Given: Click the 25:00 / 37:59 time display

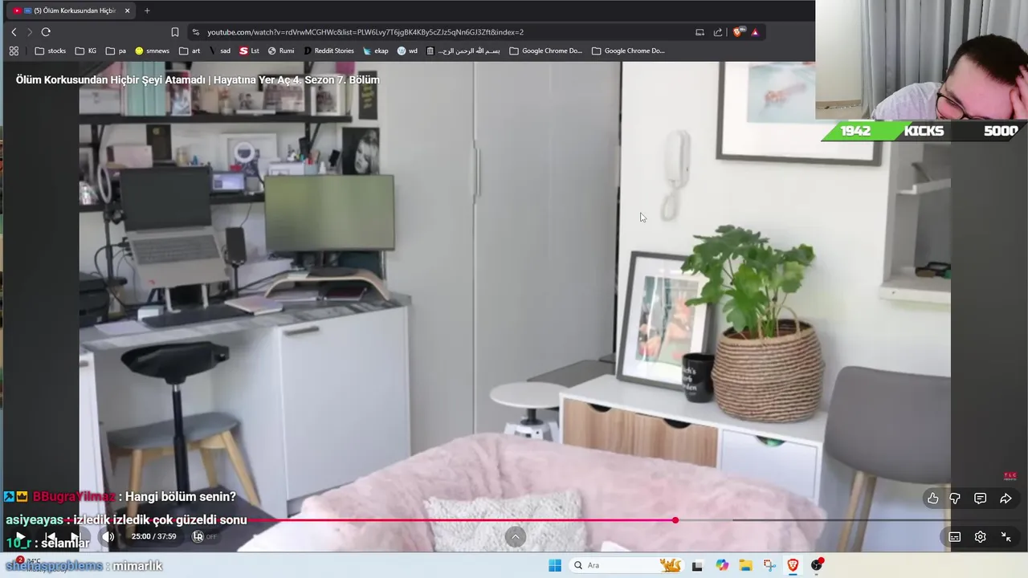Looking at the screenshot, I should [153, 536].
